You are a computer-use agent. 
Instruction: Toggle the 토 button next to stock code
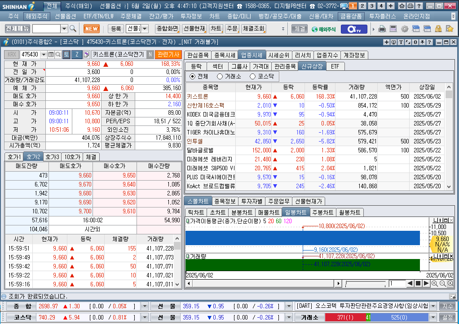click(66, 54)
